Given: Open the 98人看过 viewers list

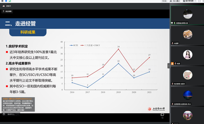Looking at the screenshot, I should (x=175, y=1).
